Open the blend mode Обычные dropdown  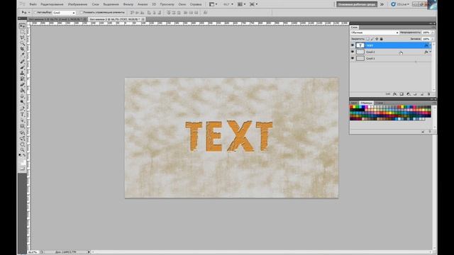(375, 33)
